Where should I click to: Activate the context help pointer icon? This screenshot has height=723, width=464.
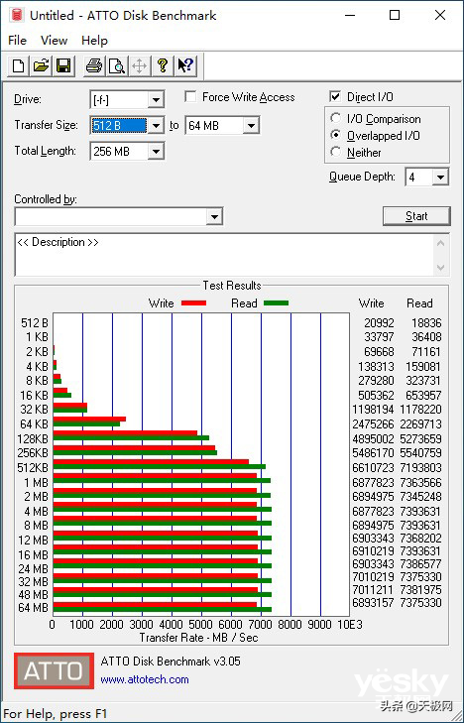pos(185,65)
